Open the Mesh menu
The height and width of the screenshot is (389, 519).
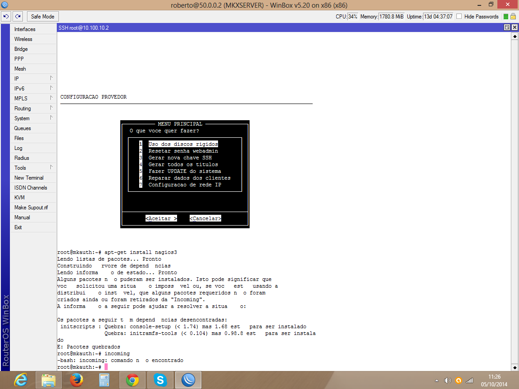click(x=33, y=69)
